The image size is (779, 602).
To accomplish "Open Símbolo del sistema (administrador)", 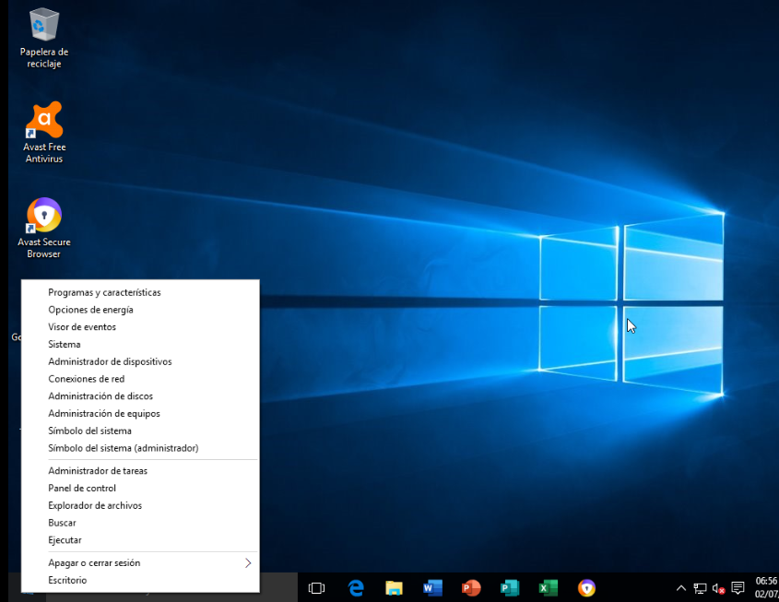I will tap(123, 448).
